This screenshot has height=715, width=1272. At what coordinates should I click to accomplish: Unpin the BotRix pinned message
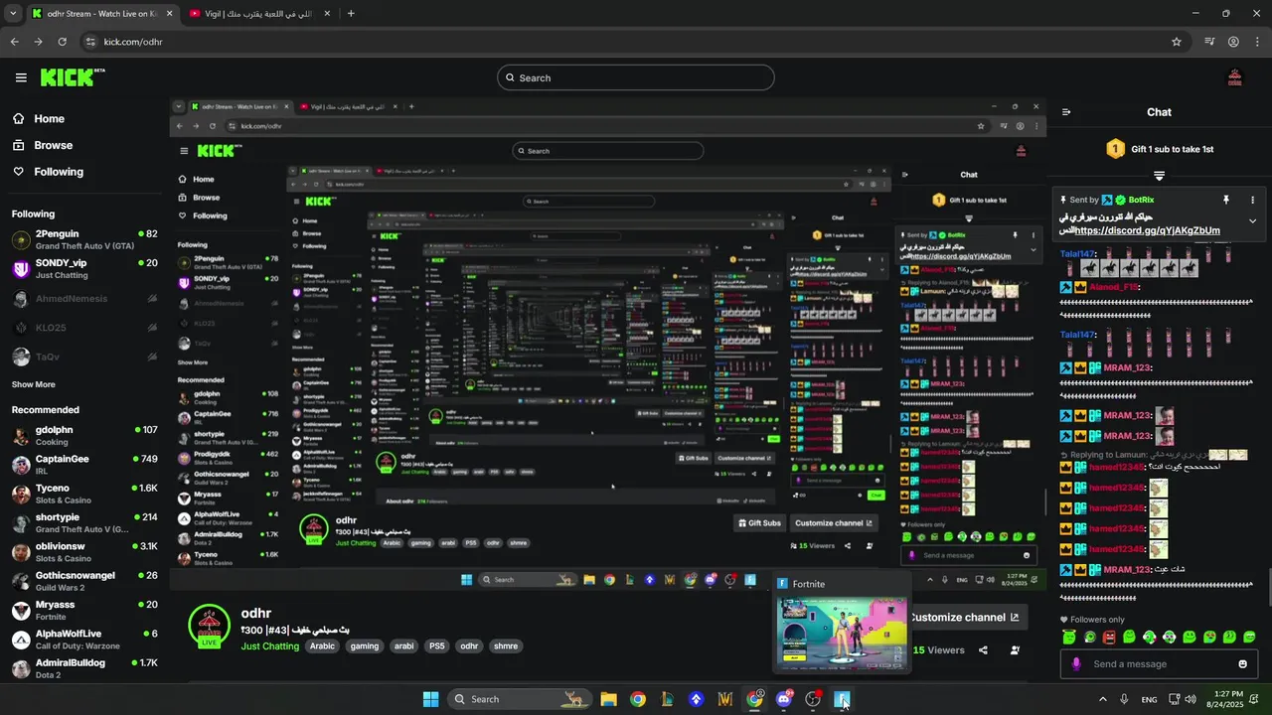(x=1226, y=200)
